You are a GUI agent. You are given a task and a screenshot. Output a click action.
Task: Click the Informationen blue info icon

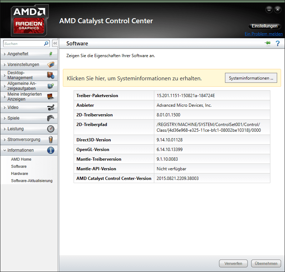51,150
